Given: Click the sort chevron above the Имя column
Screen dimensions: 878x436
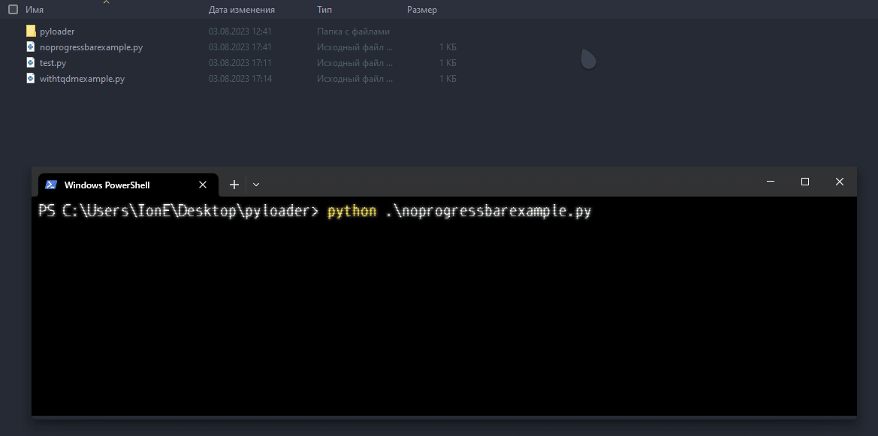Looking at the screenshot, I should coord(107,2).
